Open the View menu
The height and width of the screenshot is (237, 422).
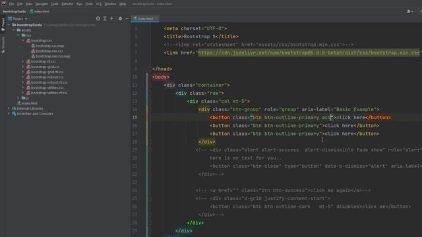click(x=29, y=4)
